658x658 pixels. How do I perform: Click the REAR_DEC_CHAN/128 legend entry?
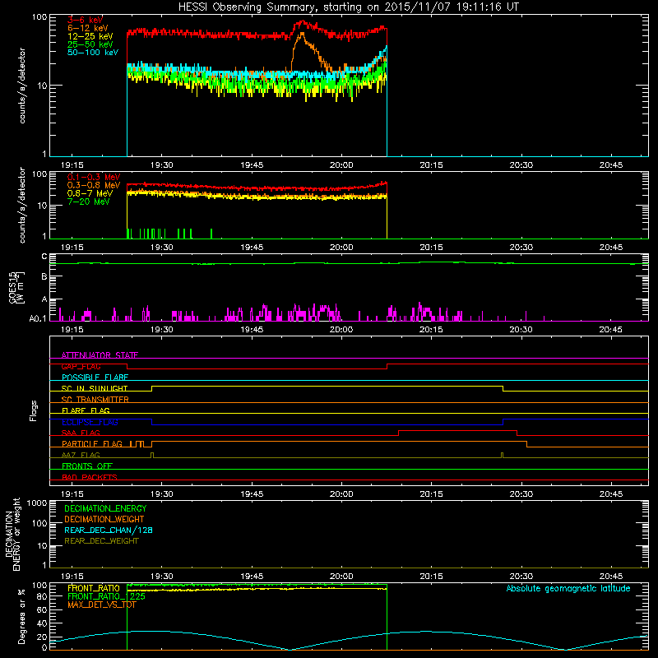(109, 530)
